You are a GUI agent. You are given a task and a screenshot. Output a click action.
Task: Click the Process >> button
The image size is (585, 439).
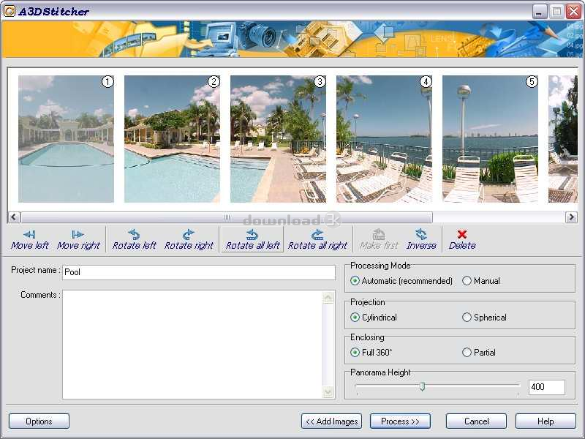[x=400, y=421]
